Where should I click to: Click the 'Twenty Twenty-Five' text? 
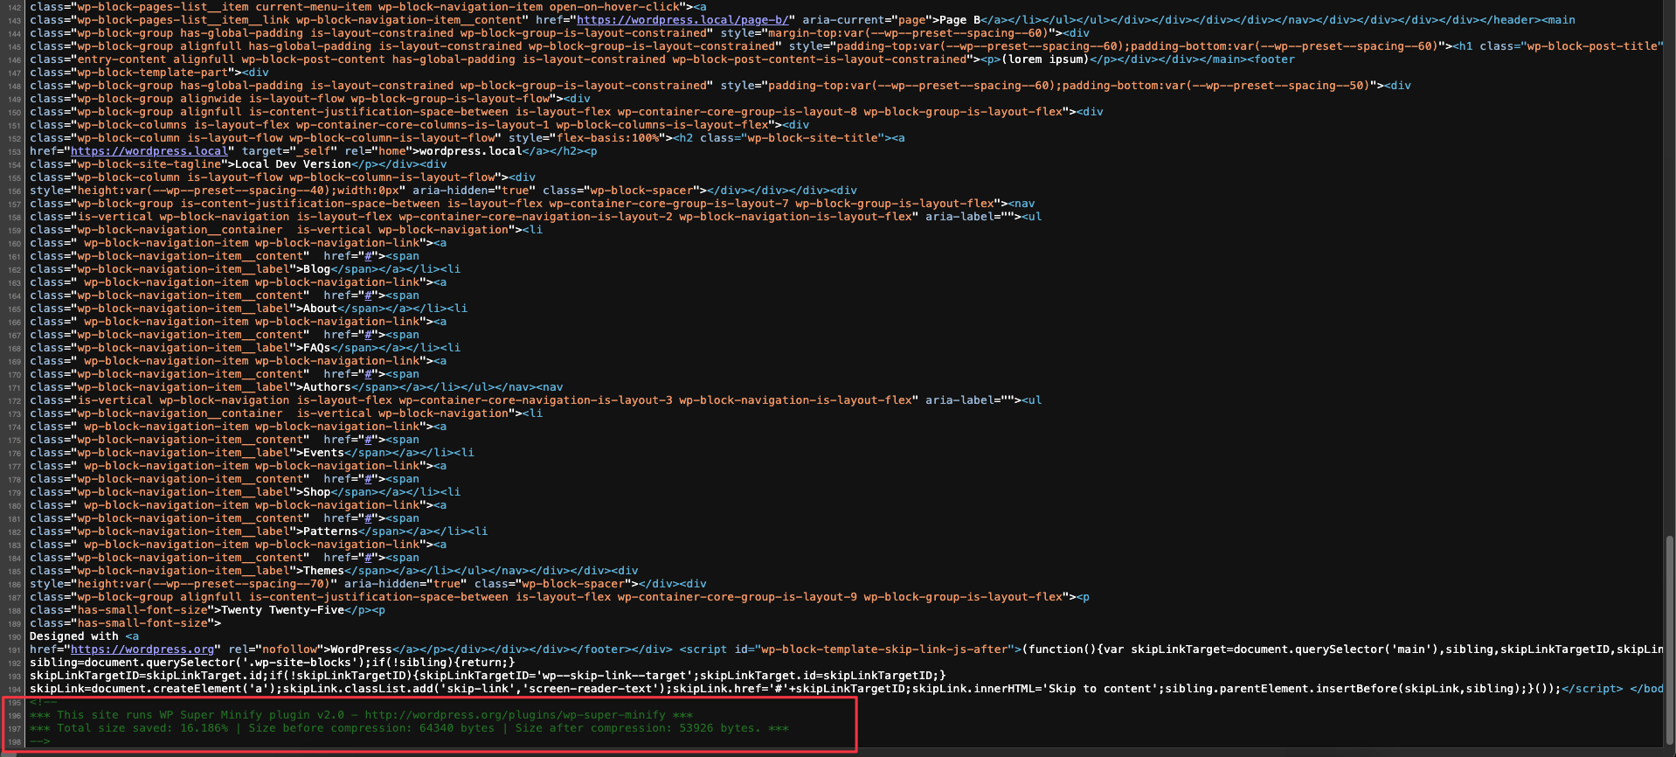(x=282, y=609)
